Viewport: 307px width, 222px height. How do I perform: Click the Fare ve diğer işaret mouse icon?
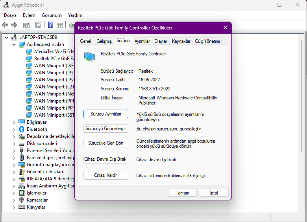[22, 158]
